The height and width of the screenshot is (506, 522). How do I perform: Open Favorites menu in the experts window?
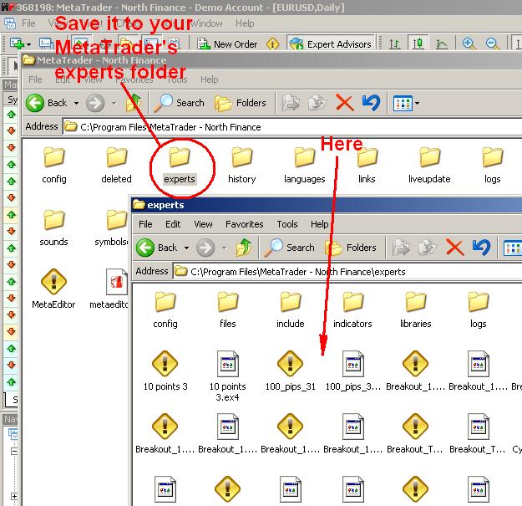point(245,224)
